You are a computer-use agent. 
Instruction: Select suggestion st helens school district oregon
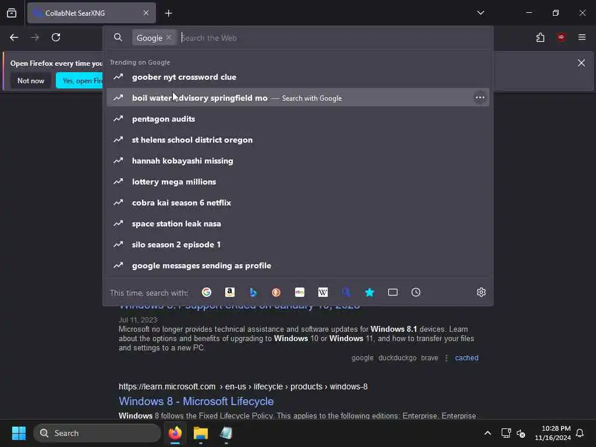(297, 140)
